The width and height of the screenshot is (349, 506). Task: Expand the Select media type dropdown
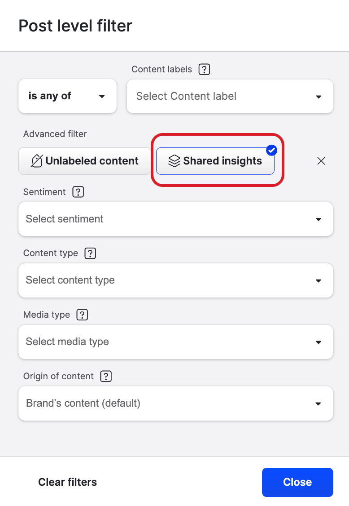click(176, 342)
